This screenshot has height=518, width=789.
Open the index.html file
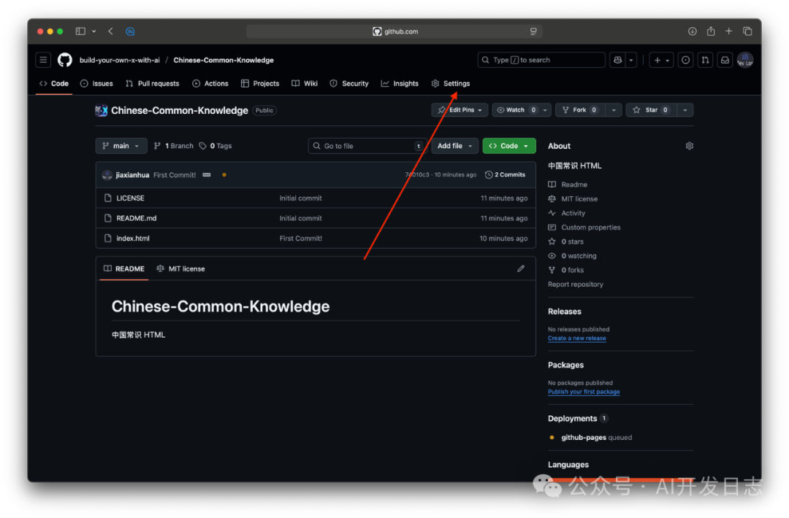coord(133,238)
